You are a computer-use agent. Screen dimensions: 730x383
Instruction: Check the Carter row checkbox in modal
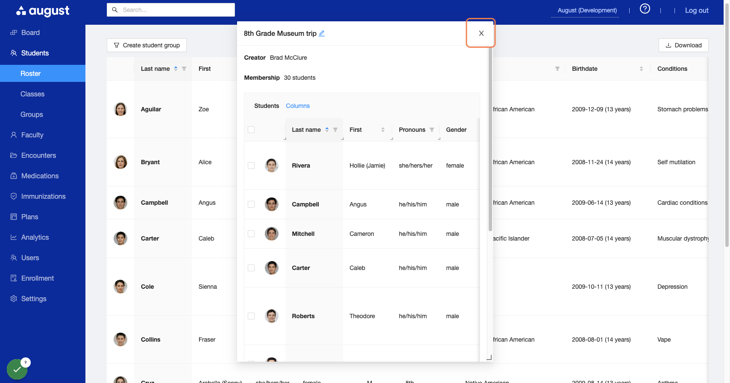coord(251,268)
